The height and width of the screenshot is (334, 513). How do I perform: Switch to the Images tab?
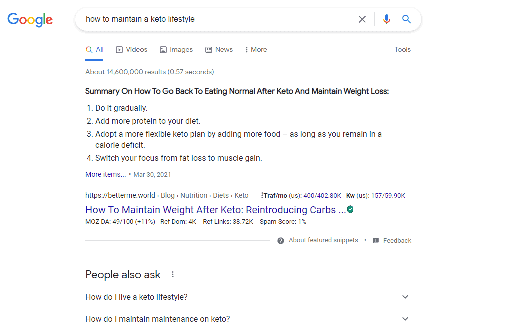click(176, 50)
